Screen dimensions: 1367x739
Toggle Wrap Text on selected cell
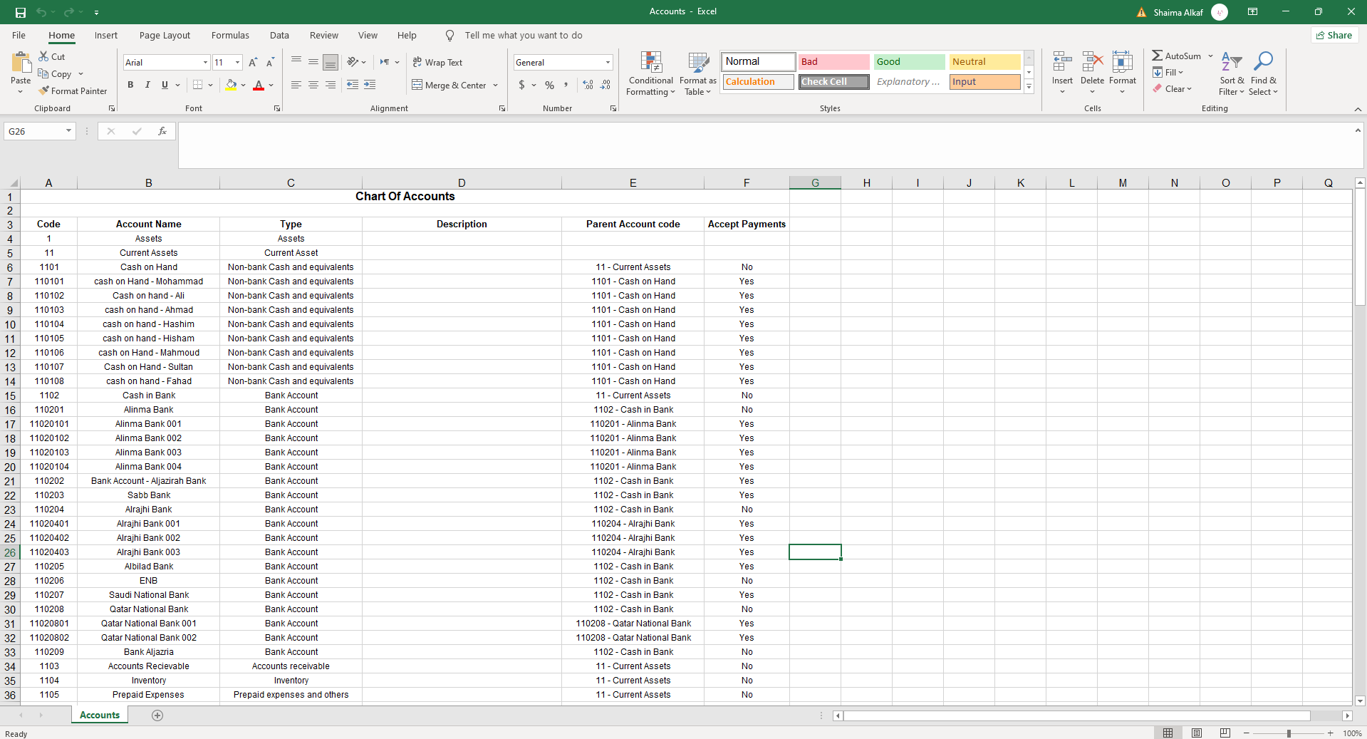tap(437, 63)
